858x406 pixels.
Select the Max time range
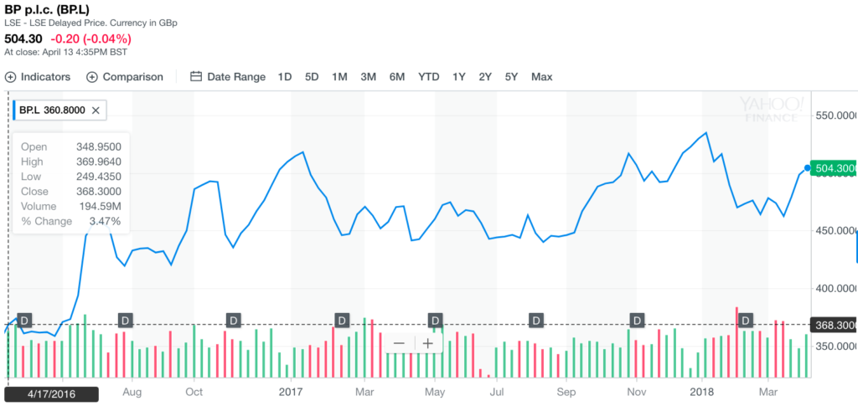pos(541,77)
